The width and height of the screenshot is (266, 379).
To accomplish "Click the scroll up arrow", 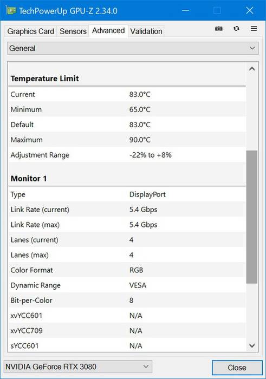I will [252, 69].
